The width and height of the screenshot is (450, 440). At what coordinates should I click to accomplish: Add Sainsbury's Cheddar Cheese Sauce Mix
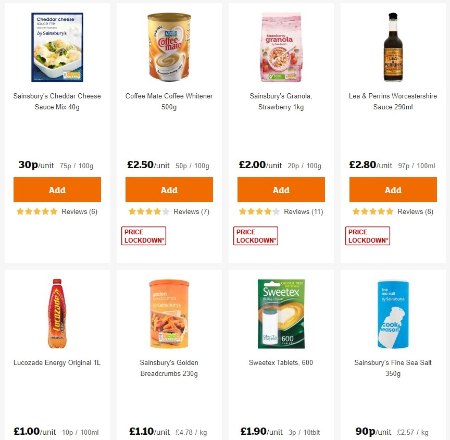click(x=57, y=190)
